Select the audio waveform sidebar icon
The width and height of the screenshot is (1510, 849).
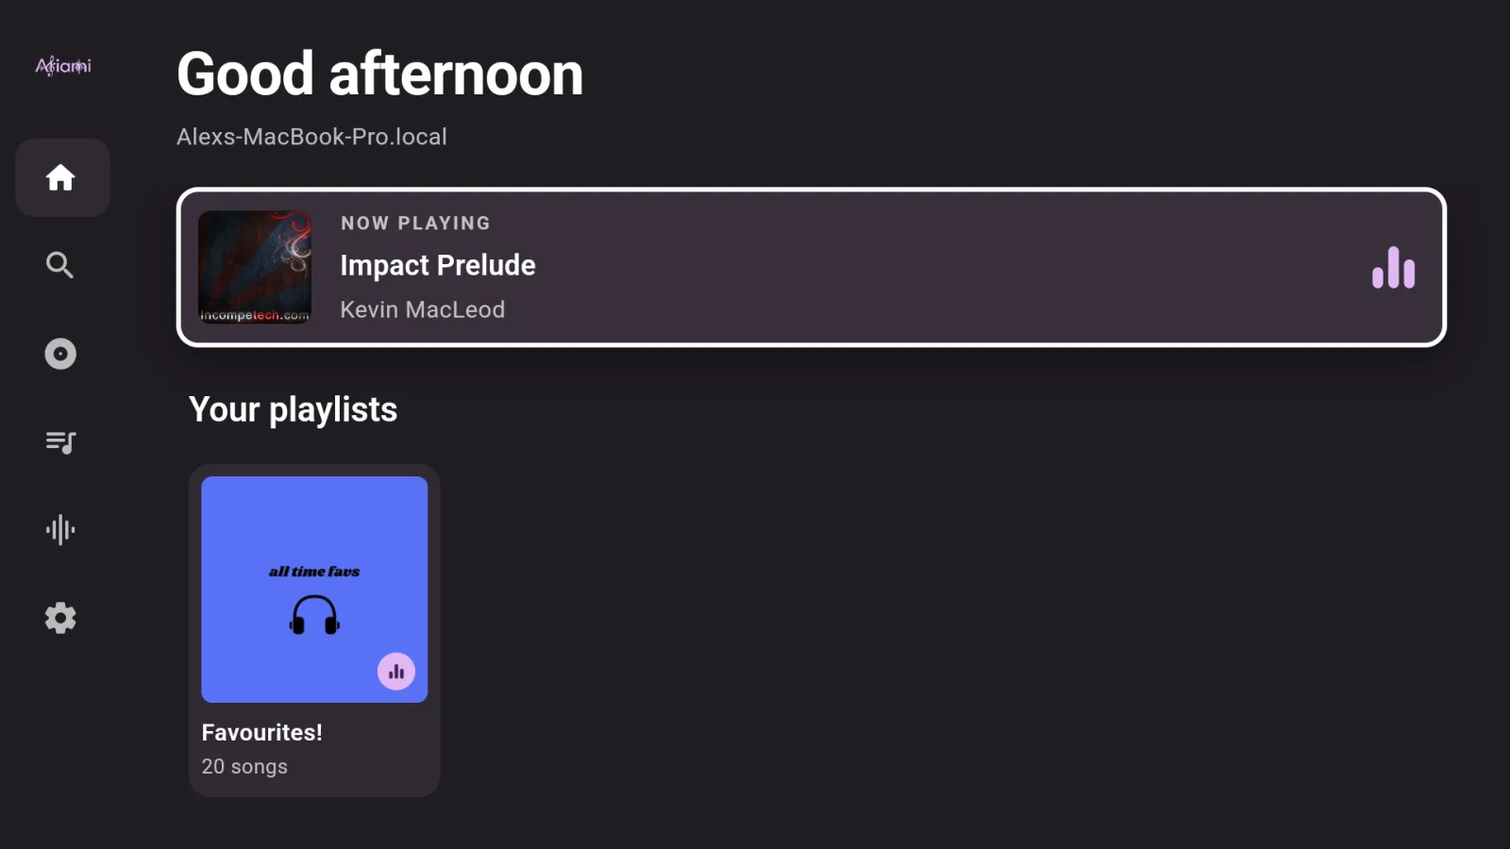click(60, 530)
